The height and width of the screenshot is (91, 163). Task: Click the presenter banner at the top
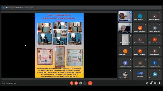coord(81,8)
